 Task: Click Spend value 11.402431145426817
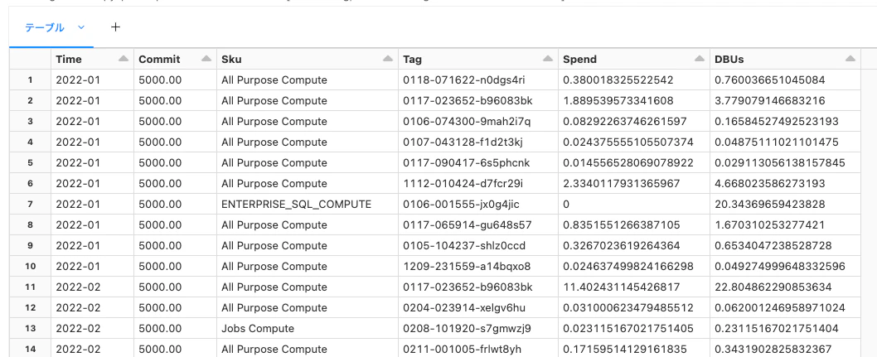click(x=622, y=287)
